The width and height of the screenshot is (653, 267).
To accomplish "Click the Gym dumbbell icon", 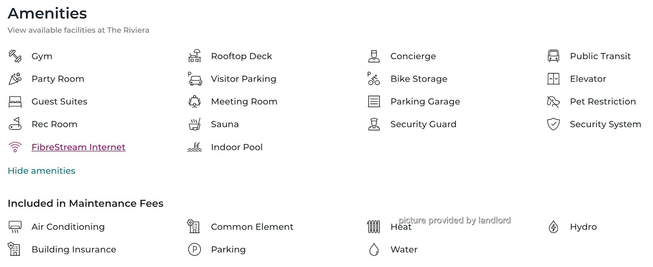I will [15, 56].
